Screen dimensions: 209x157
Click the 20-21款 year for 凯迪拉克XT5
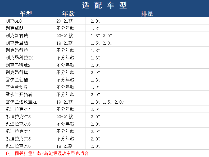(x=65, y=117)
